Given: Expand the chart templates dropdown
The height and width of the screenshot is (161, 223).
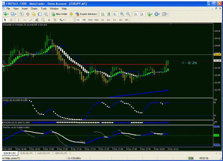Looking at the screenshot, I should click(167, 14).
